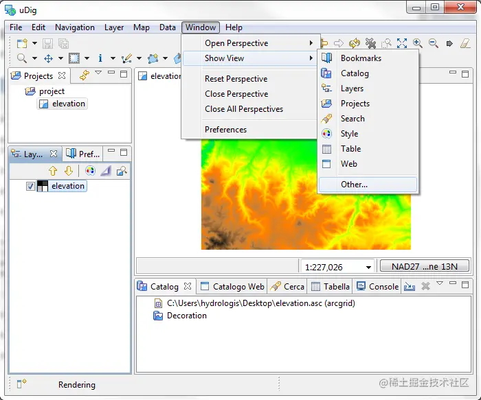The image size is (481, 400).
Task: Move layer up with the up arrow
Action: pos(53,171)
